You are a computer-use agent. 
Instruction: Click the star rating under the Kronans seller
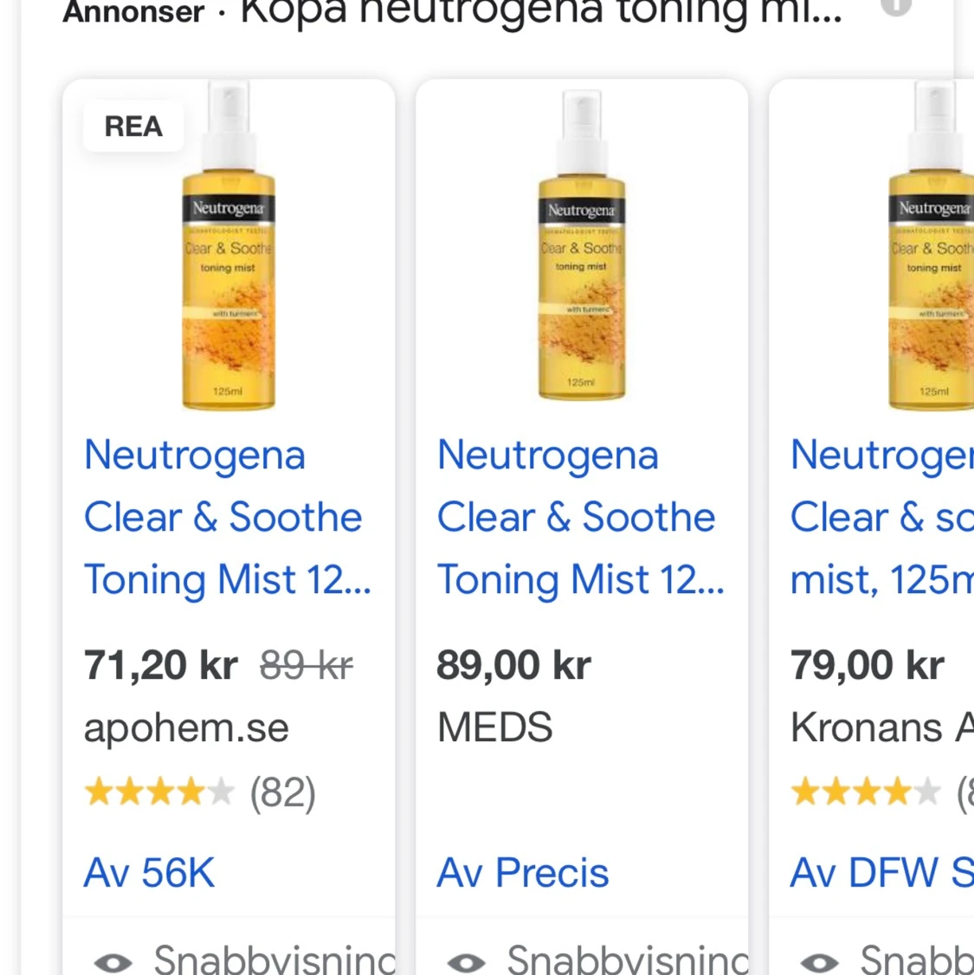pyautogui.click(x=866, y=791)
